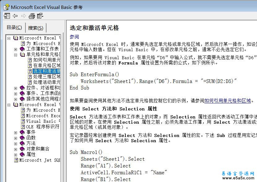Click the forward arrow toolbar icon
257x182 pixels.
click(x=24, y=16)
